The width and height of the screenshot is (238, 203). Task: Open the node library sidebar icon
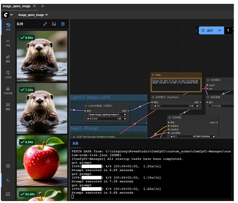(8, 43)
